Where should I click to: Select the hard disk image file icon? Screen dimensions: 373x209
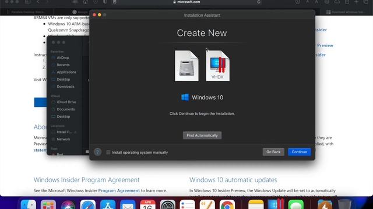tap(186, 66)
